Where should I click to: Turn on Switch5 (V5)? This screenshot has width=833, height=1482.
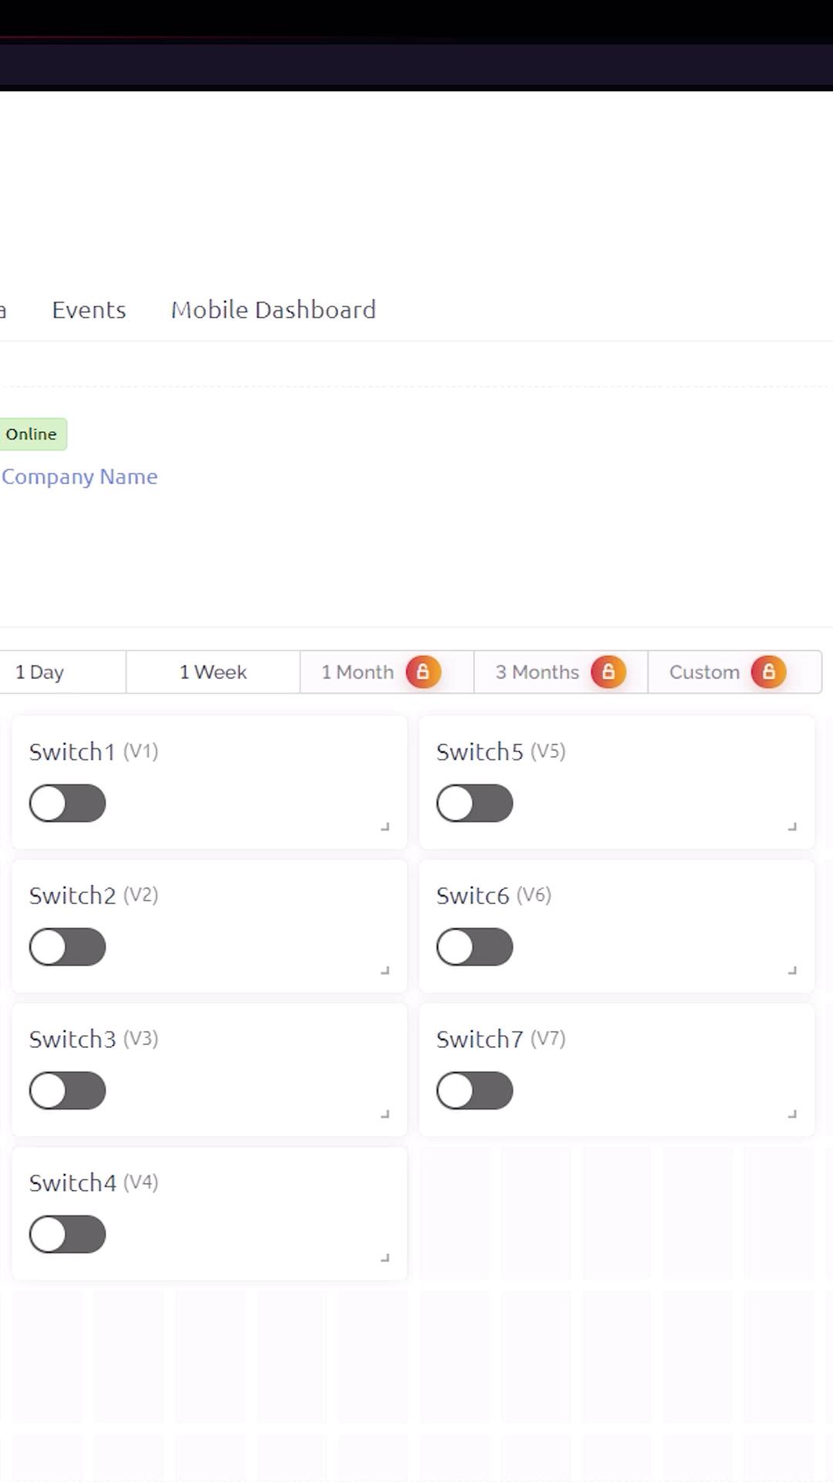(x=474, y=804)
